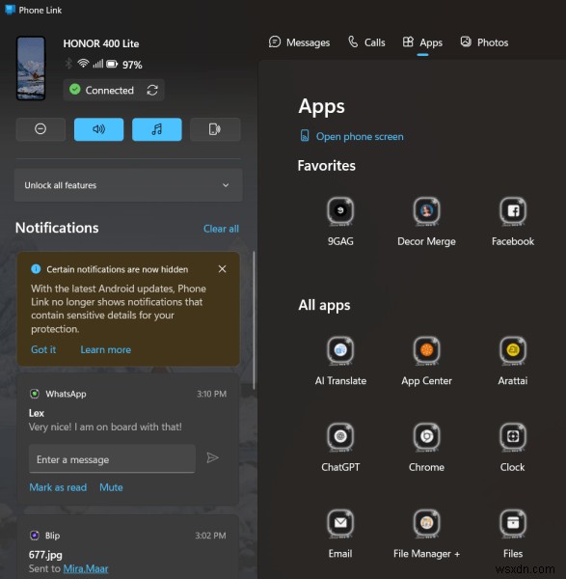This screenshot has height=579, width=566.
Task: Click Open phone screen link
Action: click(352, 137)
